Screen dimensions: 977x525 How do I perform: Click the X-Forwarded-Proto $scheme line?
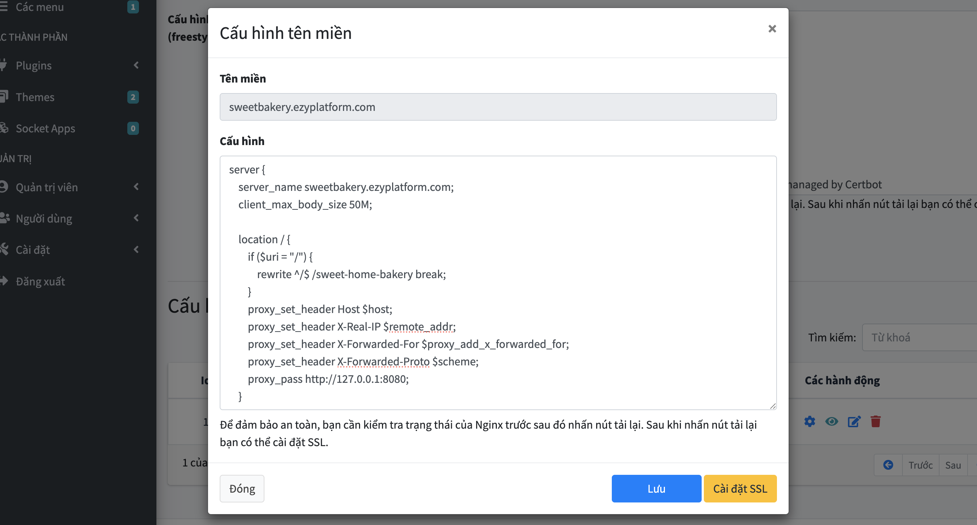(x=363, y=362)
